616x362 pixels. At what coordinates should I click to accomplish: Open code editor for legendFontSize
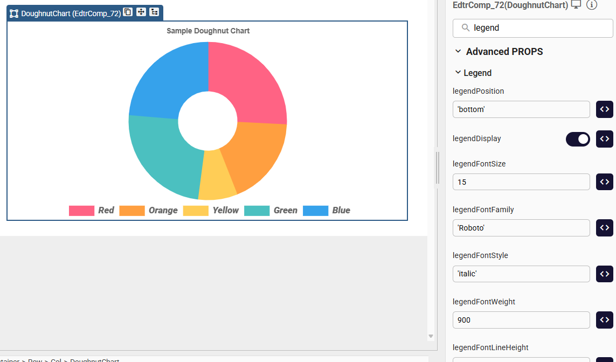pos(604,182)
